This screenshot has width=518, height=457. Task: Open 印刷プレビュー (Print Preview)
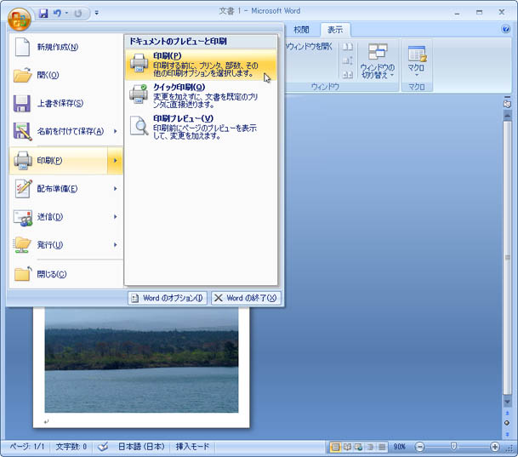[x=201, y=126]
